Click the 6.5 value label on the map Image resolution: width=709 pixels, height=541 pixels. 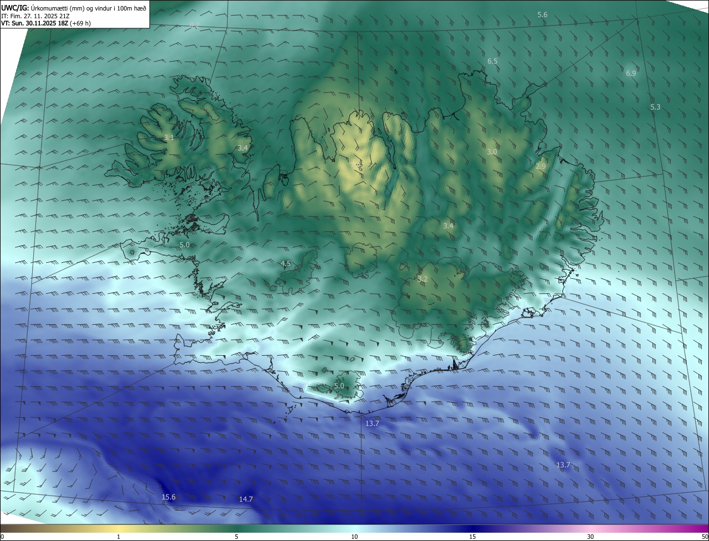492,61
